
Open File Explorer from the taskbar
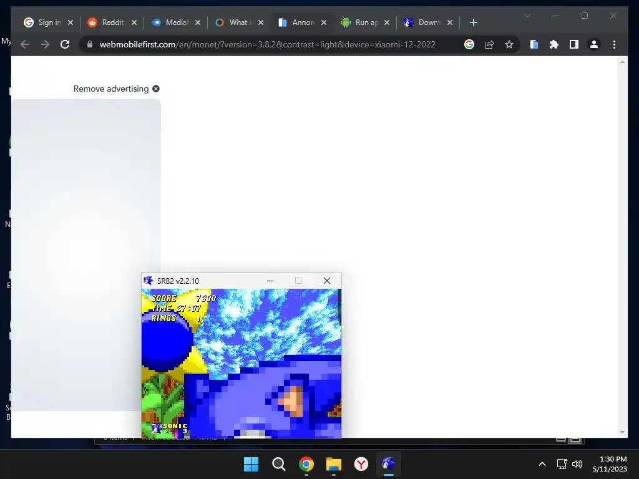(334, 464)
